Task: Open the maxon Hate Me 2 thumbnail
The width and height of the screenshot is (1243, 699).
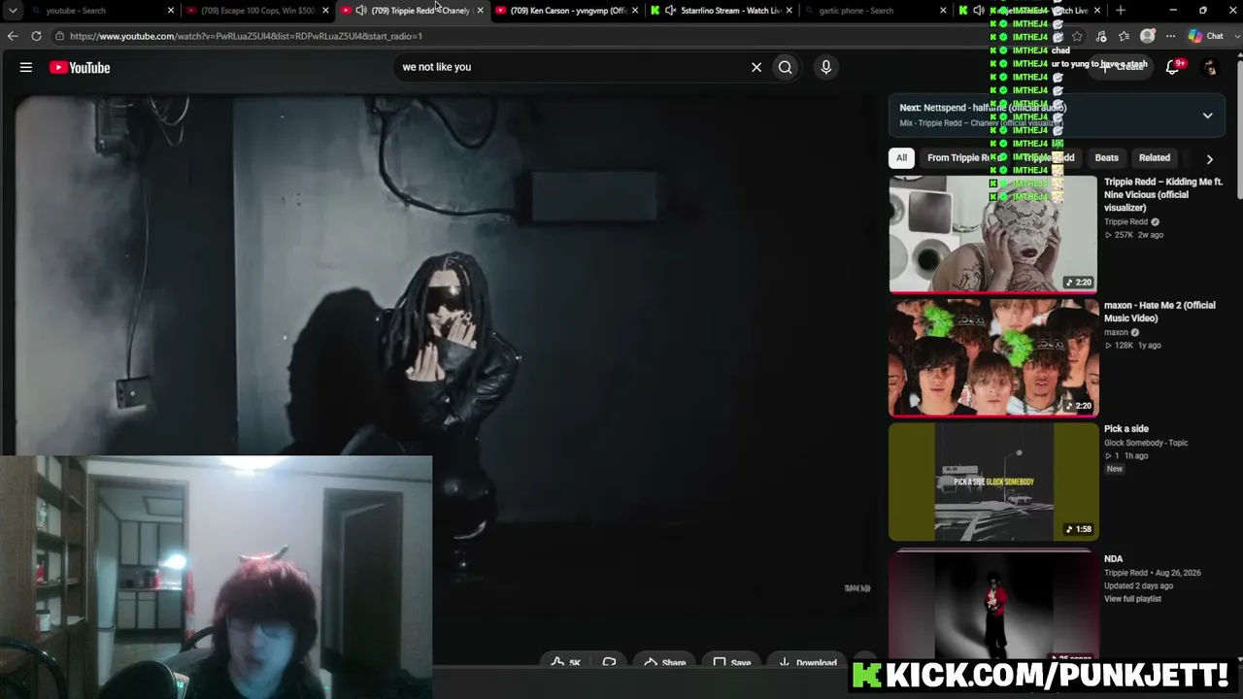Action: 993,357
